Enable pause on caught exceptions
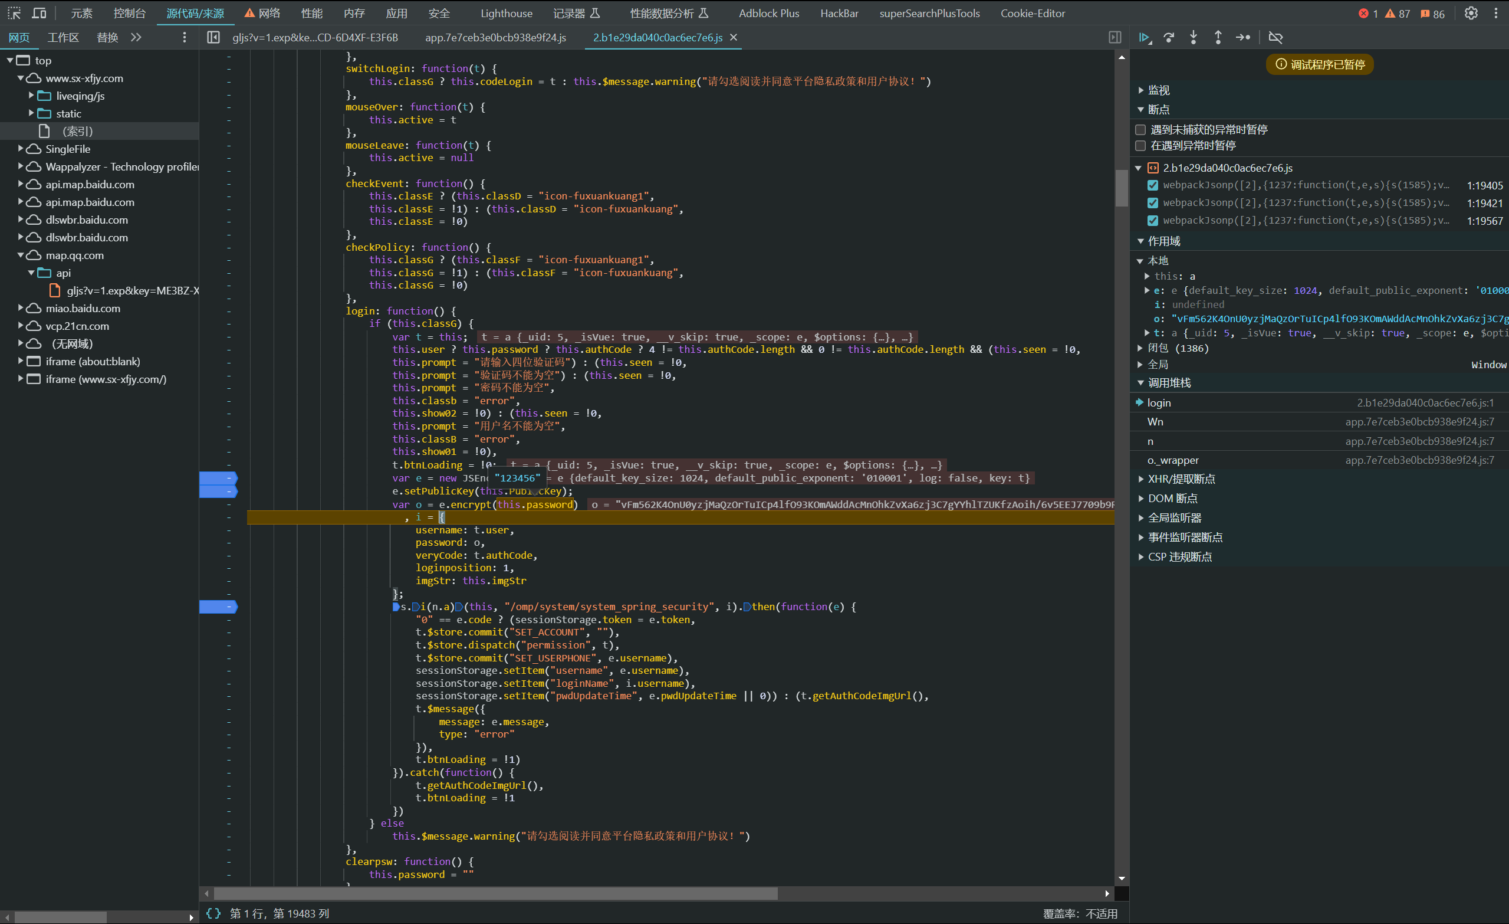This screenshot has height=924, width=1509. (1140, 146)
